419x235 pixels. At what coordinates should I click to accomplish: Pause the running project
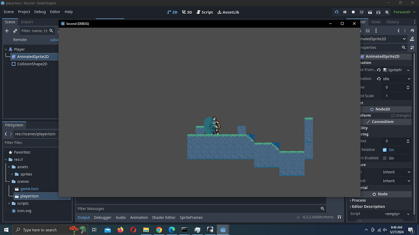[345, 12]
